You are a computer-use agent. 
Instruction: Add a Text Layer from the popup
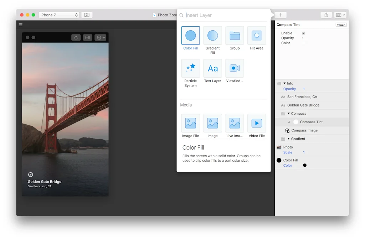click(212, 68)
